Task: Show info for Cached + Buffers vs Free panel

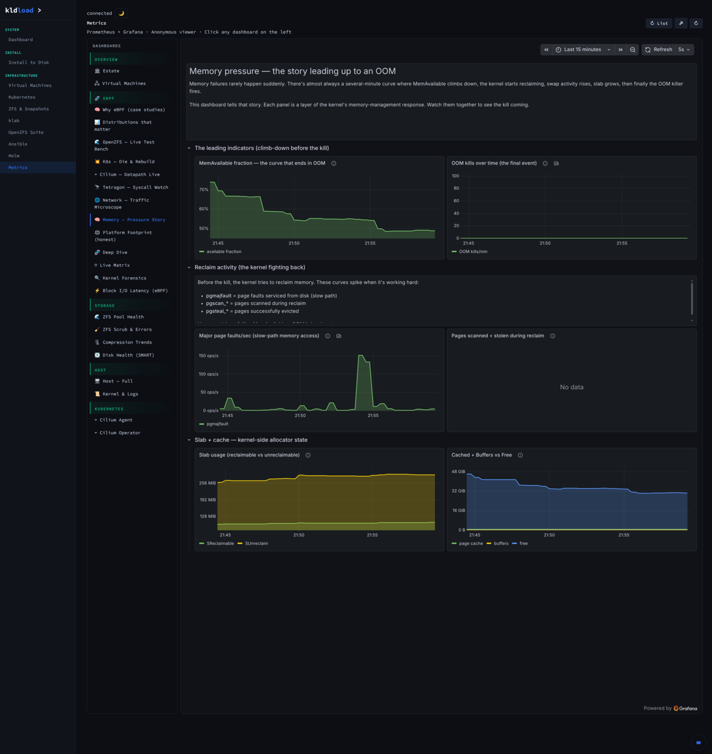Action: [x=520, y=455]
